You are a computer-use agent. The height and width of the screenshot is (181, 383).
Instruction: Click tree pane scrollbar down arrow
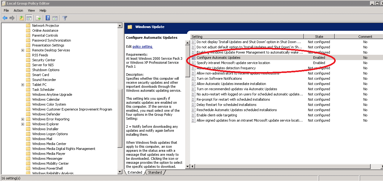[120, 171]
